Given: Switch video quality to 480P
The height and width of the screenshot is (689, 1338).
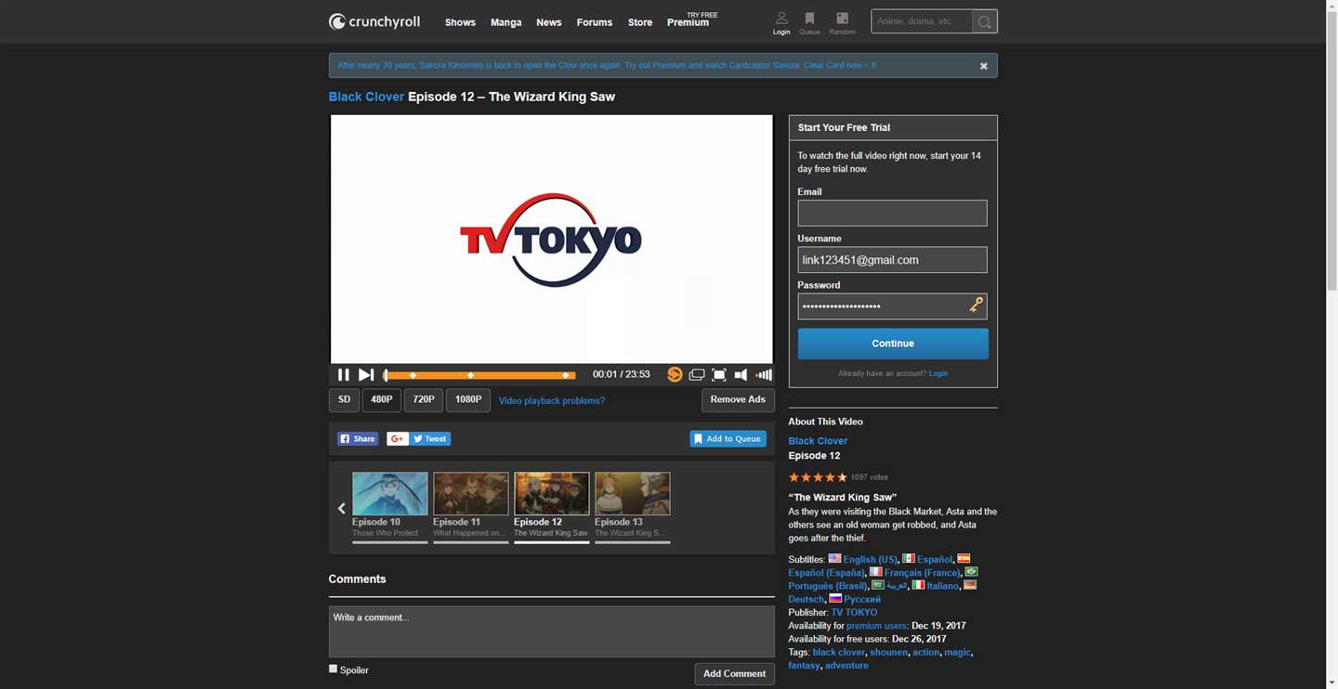Looking at the screenshot, I should coord(382,400).
